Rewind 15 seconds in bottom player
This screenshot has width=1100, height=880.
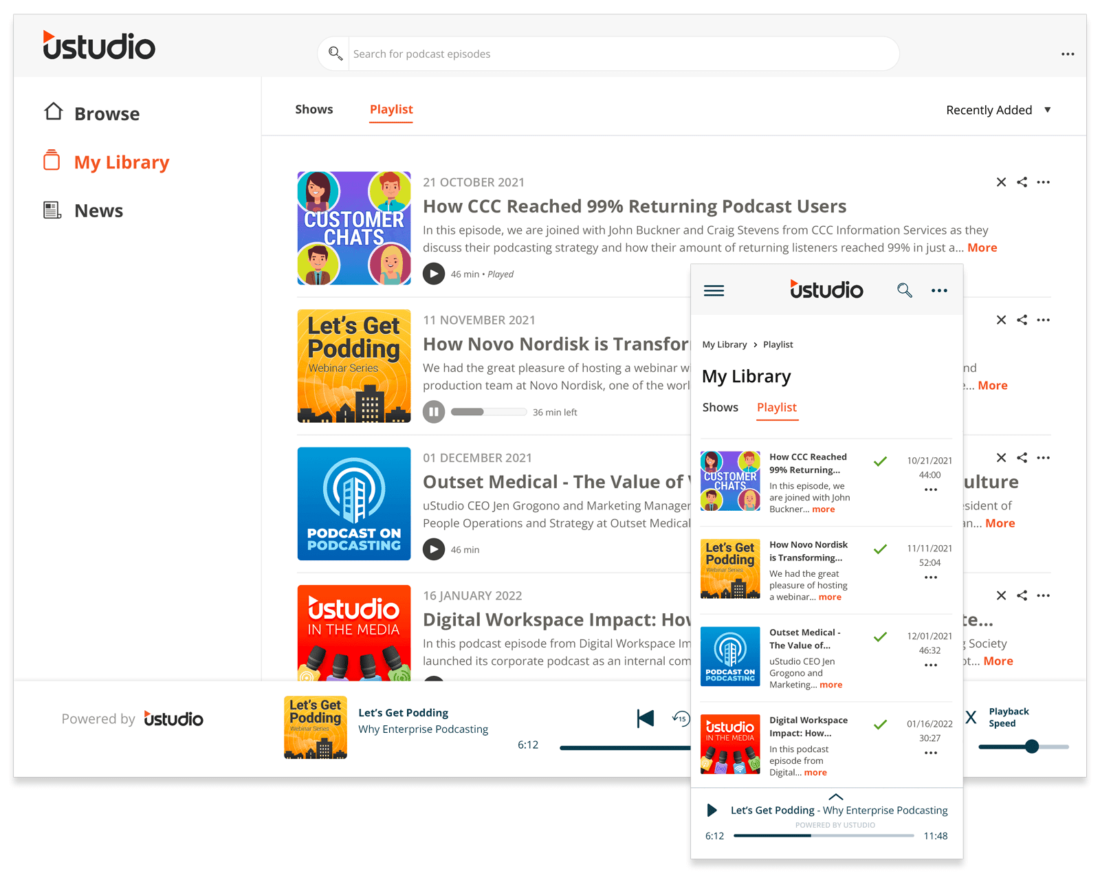681,718
